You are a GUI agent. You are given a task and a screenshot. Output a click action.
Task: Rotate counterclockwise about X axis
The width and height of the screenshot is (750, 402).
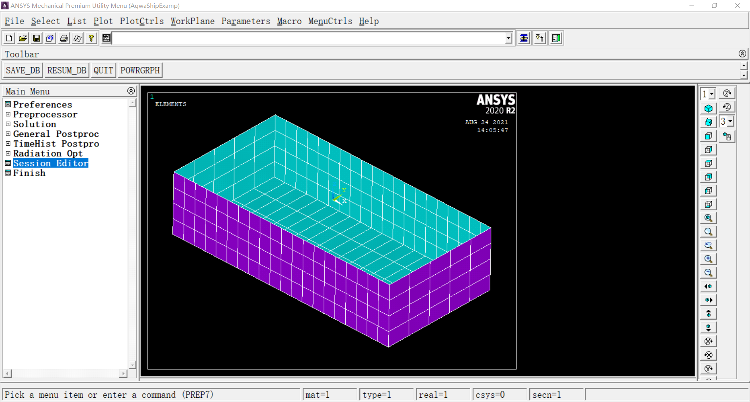[708, 355]
